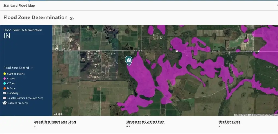
Task: Click the Subject Property house legend icon
Action: click(x=5, y=103)
